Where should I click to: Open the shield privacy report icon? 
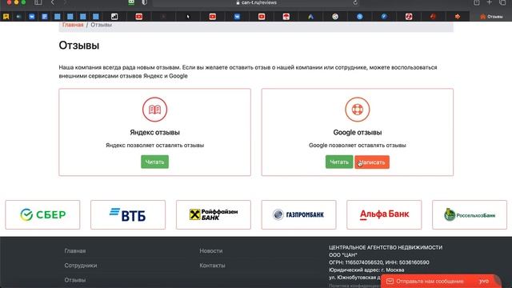[144, 2]
